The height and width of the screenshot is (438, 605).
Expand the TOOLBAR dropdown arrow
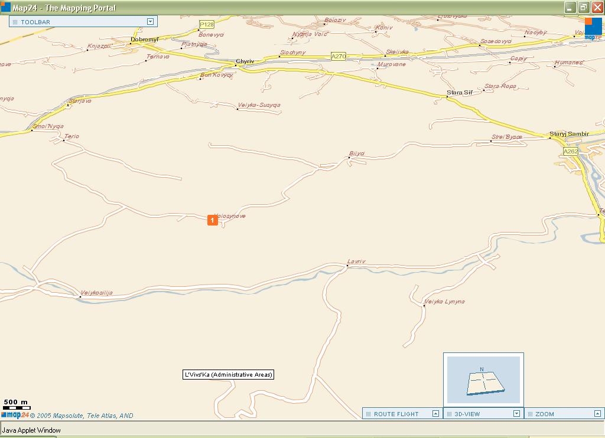click(150, 22)
